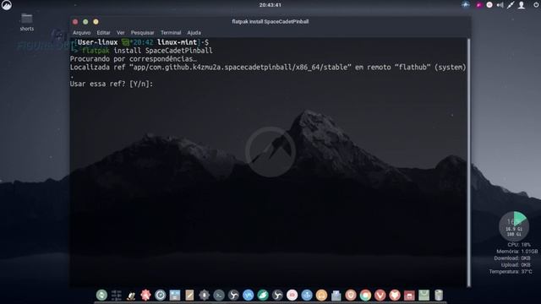Open the trash can dock icon

point(439,295)
